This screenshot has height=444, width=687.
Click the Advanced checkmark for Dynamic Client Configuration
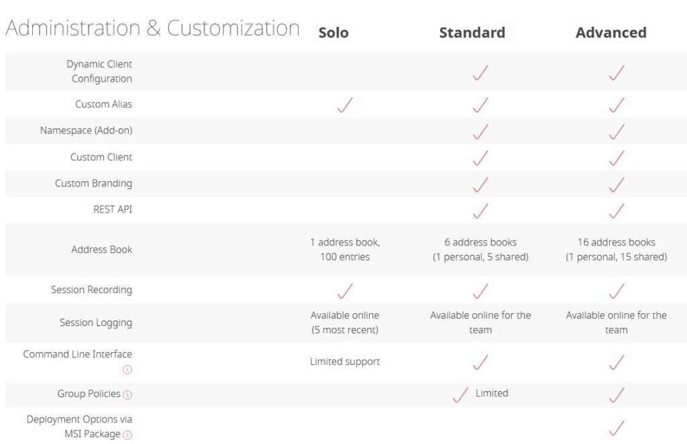[617, 72]
